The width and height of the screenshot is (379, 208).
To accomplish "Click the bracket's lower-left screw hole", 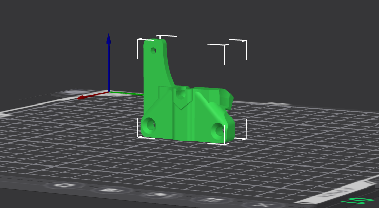I will tap(150, 124).
